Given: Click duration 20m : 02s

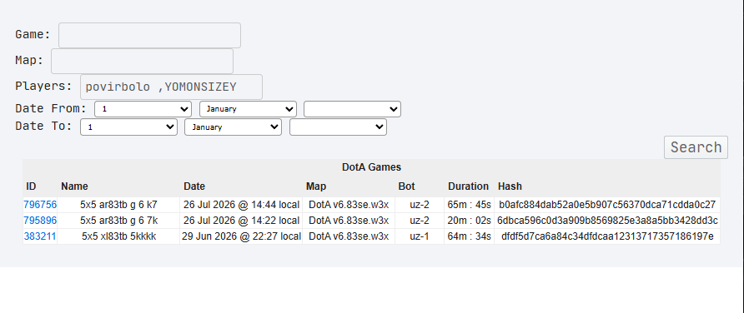Looking at the screenshot, I should click(x=470, y=221).
